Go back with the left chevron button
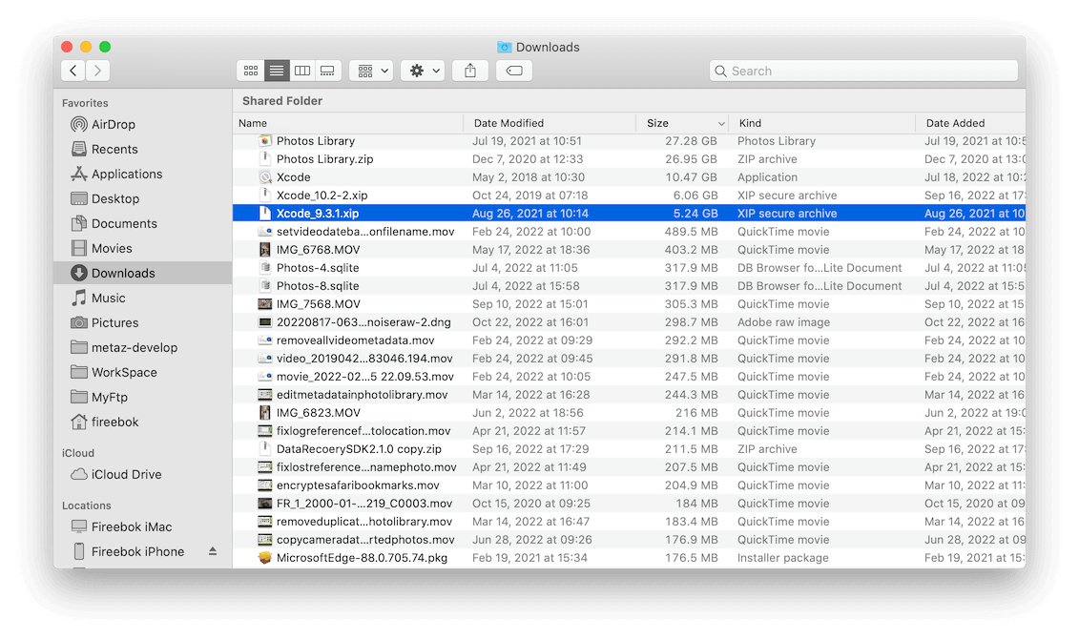The width and height of the screenshot is (1079, 639). tap(73, 71)
